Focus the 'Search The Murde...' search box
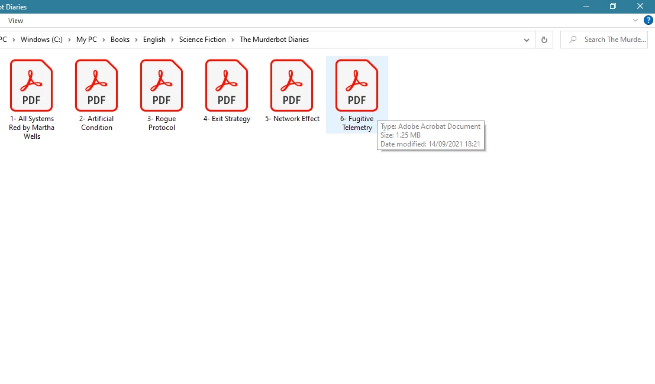 coord(604,40)
